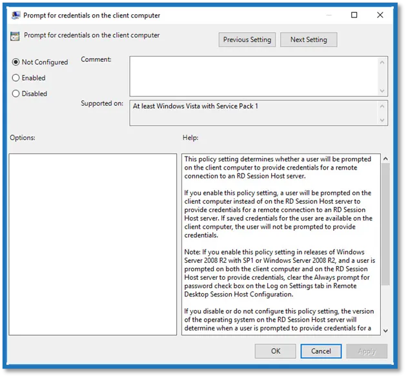Screen dimensions: 406x377
Task: Click the Help text starting 'This policy setting determines'
Action: tap(278, 168)
